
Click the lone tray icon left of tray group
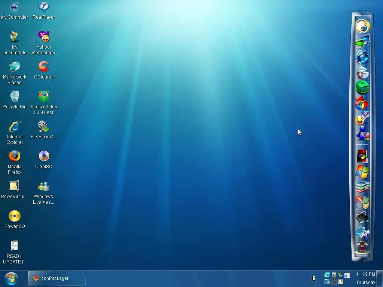314,278
